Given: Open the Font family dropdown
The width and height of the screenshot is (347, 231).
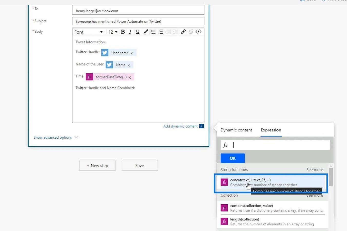Looking at the screenshot, I should pos(89,32).
